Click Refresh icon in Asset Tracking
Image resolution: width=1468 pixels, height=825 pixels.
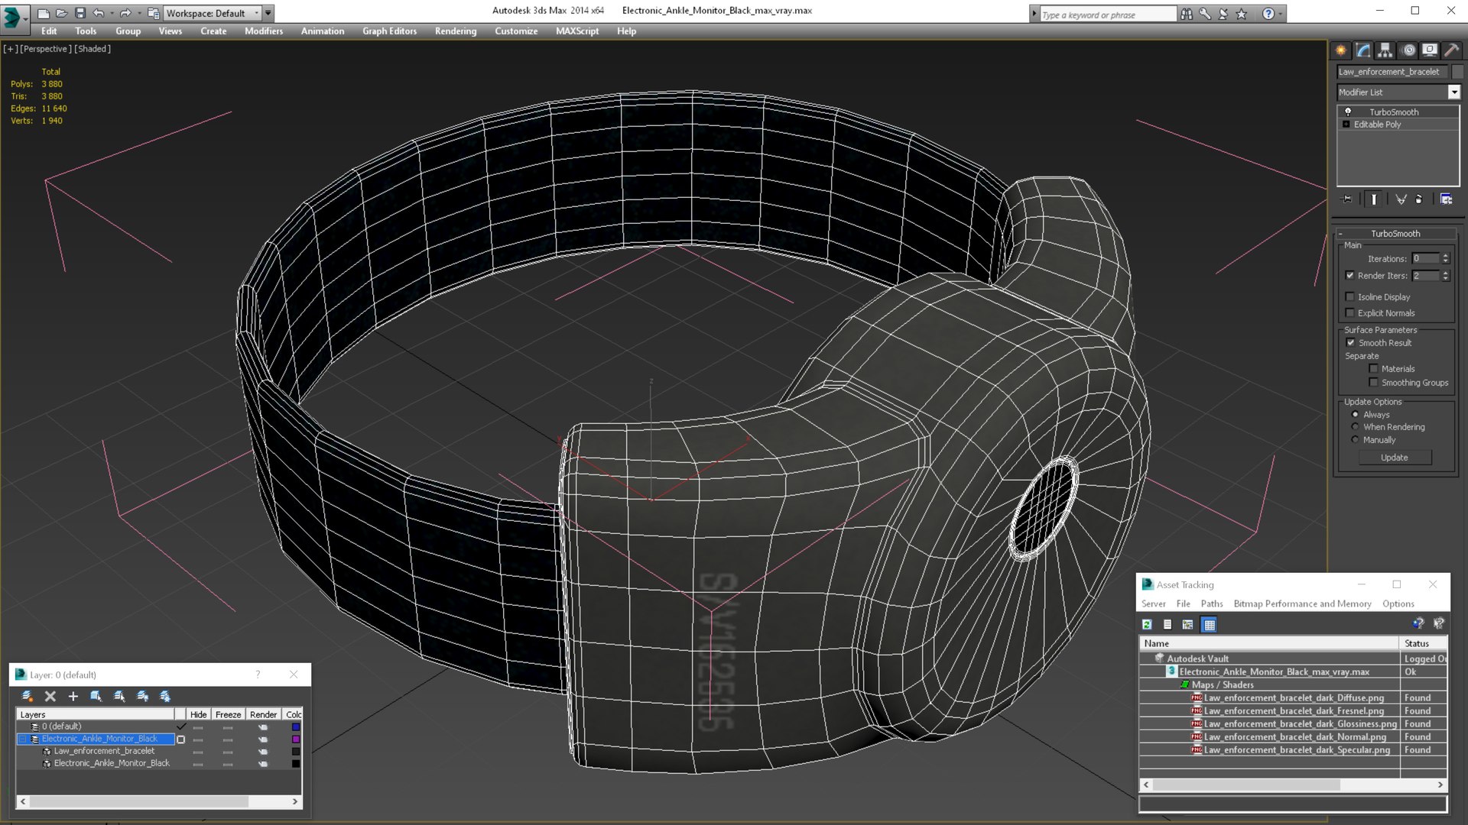tap(1147, 624)
